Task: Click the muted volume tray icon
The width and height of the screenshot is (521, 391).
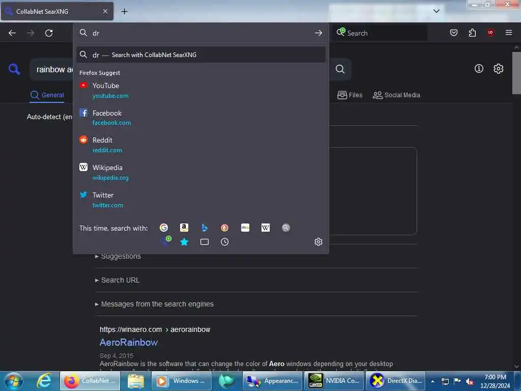Action: (x=470, y=381)
